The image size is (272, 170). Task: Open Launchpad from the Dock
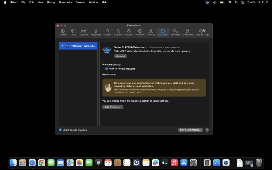pyautogui.click(x=23, y=163)
